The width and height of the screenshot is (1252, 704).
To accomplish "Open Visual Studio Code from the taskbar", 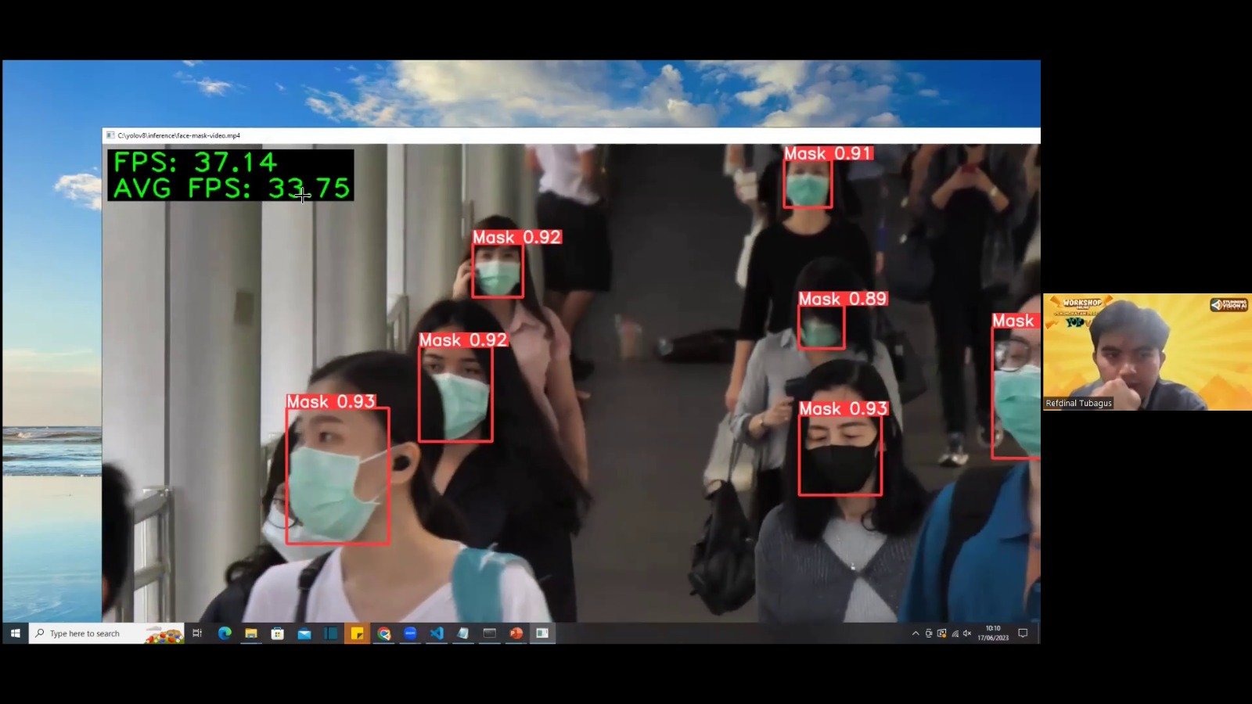I will point(437,634).
